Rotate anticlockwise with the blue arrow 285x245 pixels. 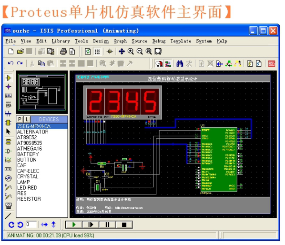tap(20, 225)
